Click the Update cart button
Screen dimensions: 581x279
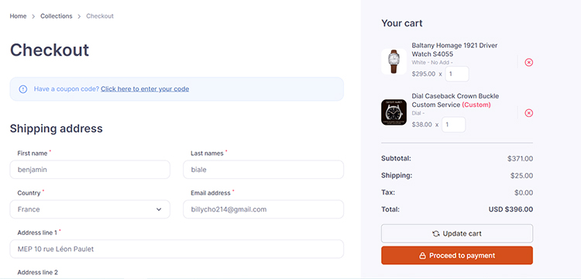[x=457, y=233]
